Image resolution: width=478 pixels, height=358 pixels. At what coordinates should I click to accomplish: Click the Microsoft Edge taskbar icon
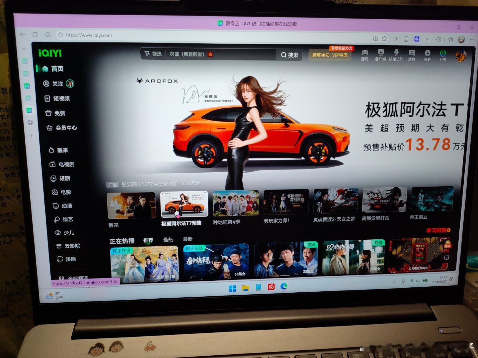[x=284, y=286]
